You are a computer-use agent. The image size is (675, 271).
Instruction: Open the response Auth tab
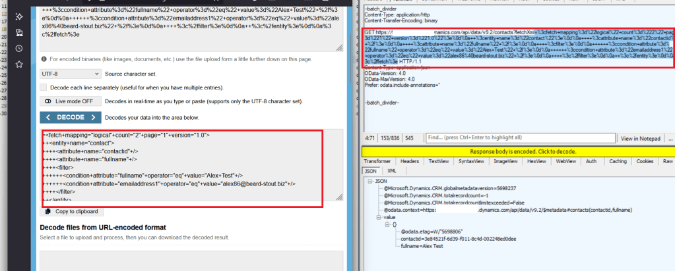tap(591, 162)
